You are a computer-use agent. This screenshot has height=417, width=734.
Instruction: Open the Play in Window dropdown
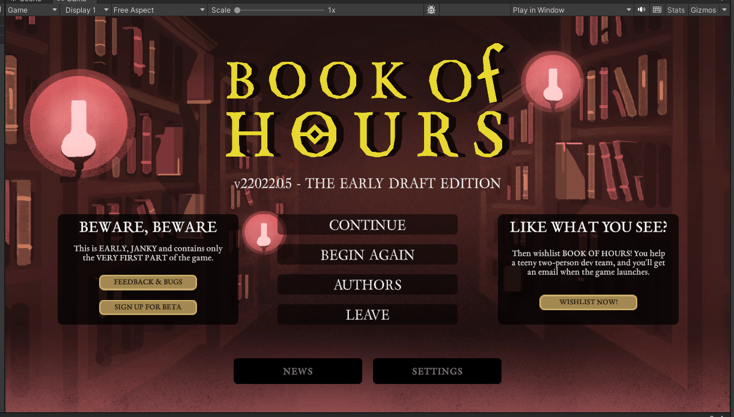pyautogui.click(x=572, y=10)
